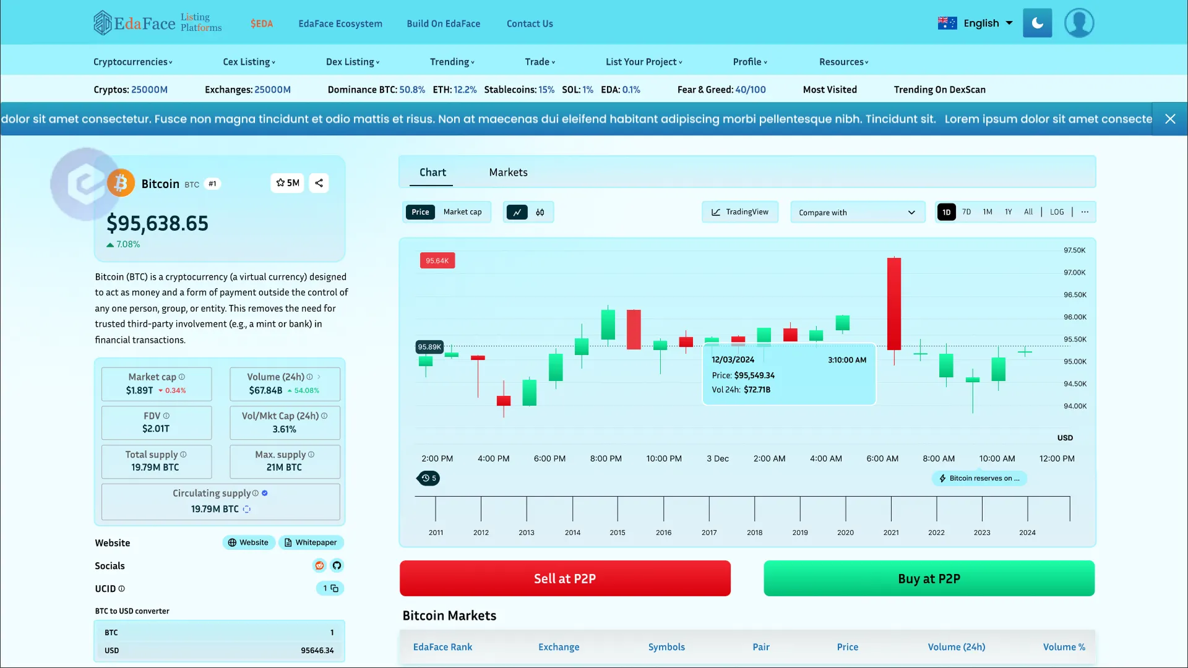Dismiss the announcement banner
This screenshot has width=1188, height=668.
(1171, 119)
